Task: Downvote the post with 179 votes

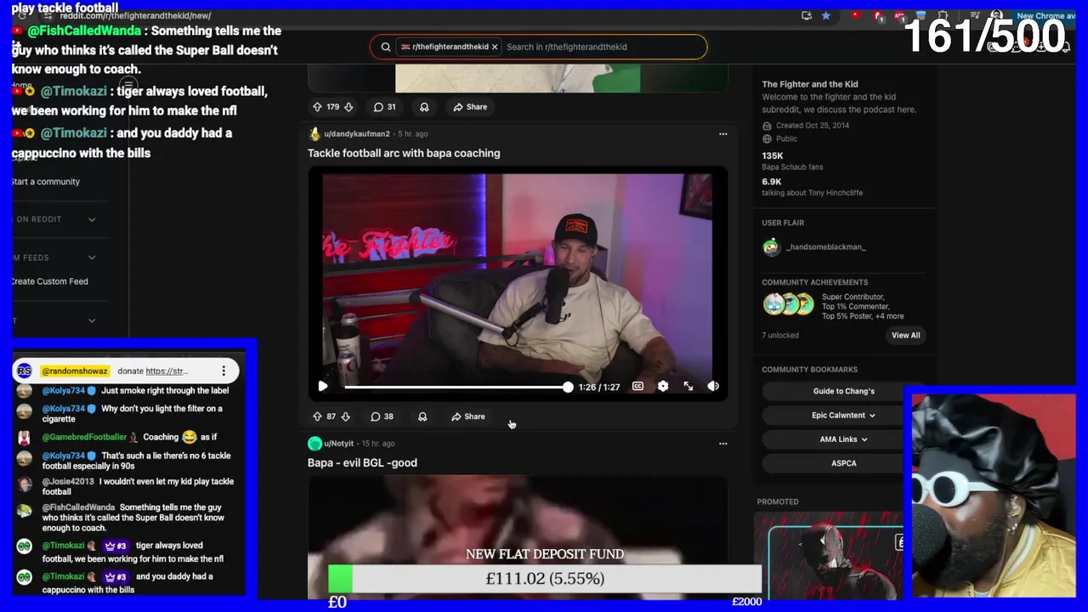Action: pyautogui.click(x=348, y=107)
